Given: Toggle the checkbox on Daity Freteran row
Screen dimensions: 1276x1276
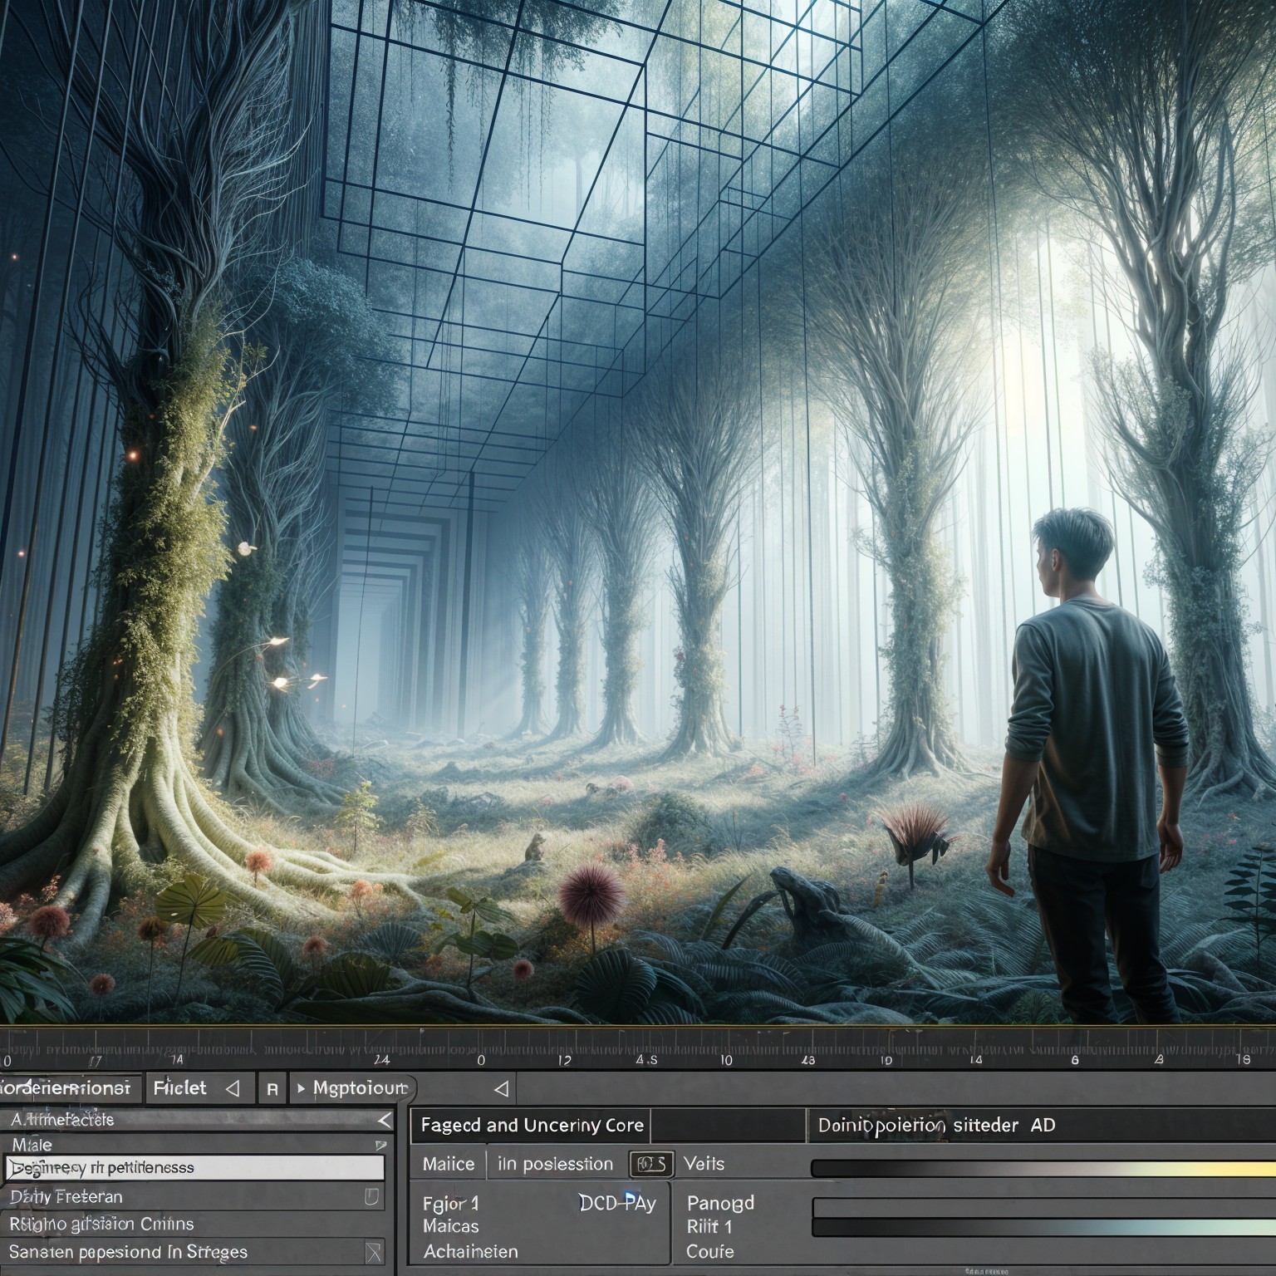Looking at the screenshot, I should (x=372, y=1197).
